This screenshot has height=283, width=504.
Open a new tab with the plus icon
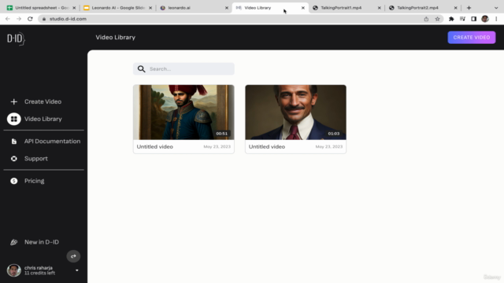469,8
